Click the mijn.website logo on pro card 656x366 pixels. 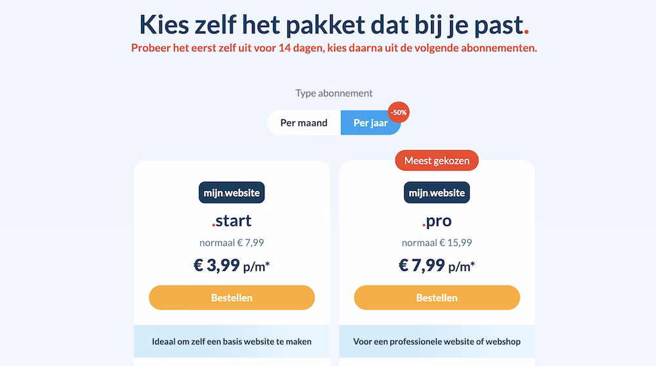(x=437, y=192)
